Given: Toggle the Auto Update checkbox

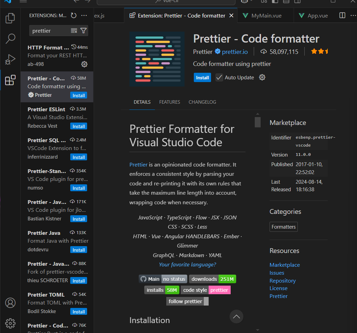Looking at the screenshot, I should (219, 78).
